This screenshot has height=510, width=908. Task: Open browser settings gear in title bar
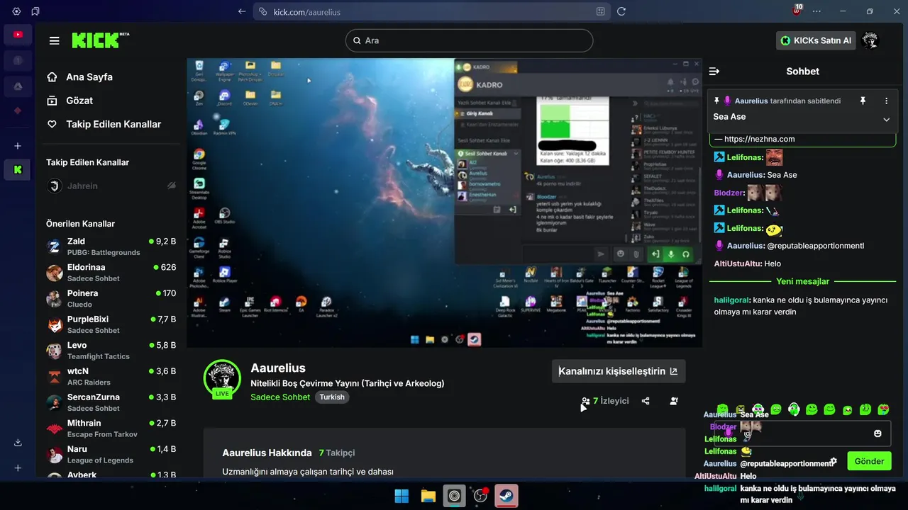click(16, 11)
